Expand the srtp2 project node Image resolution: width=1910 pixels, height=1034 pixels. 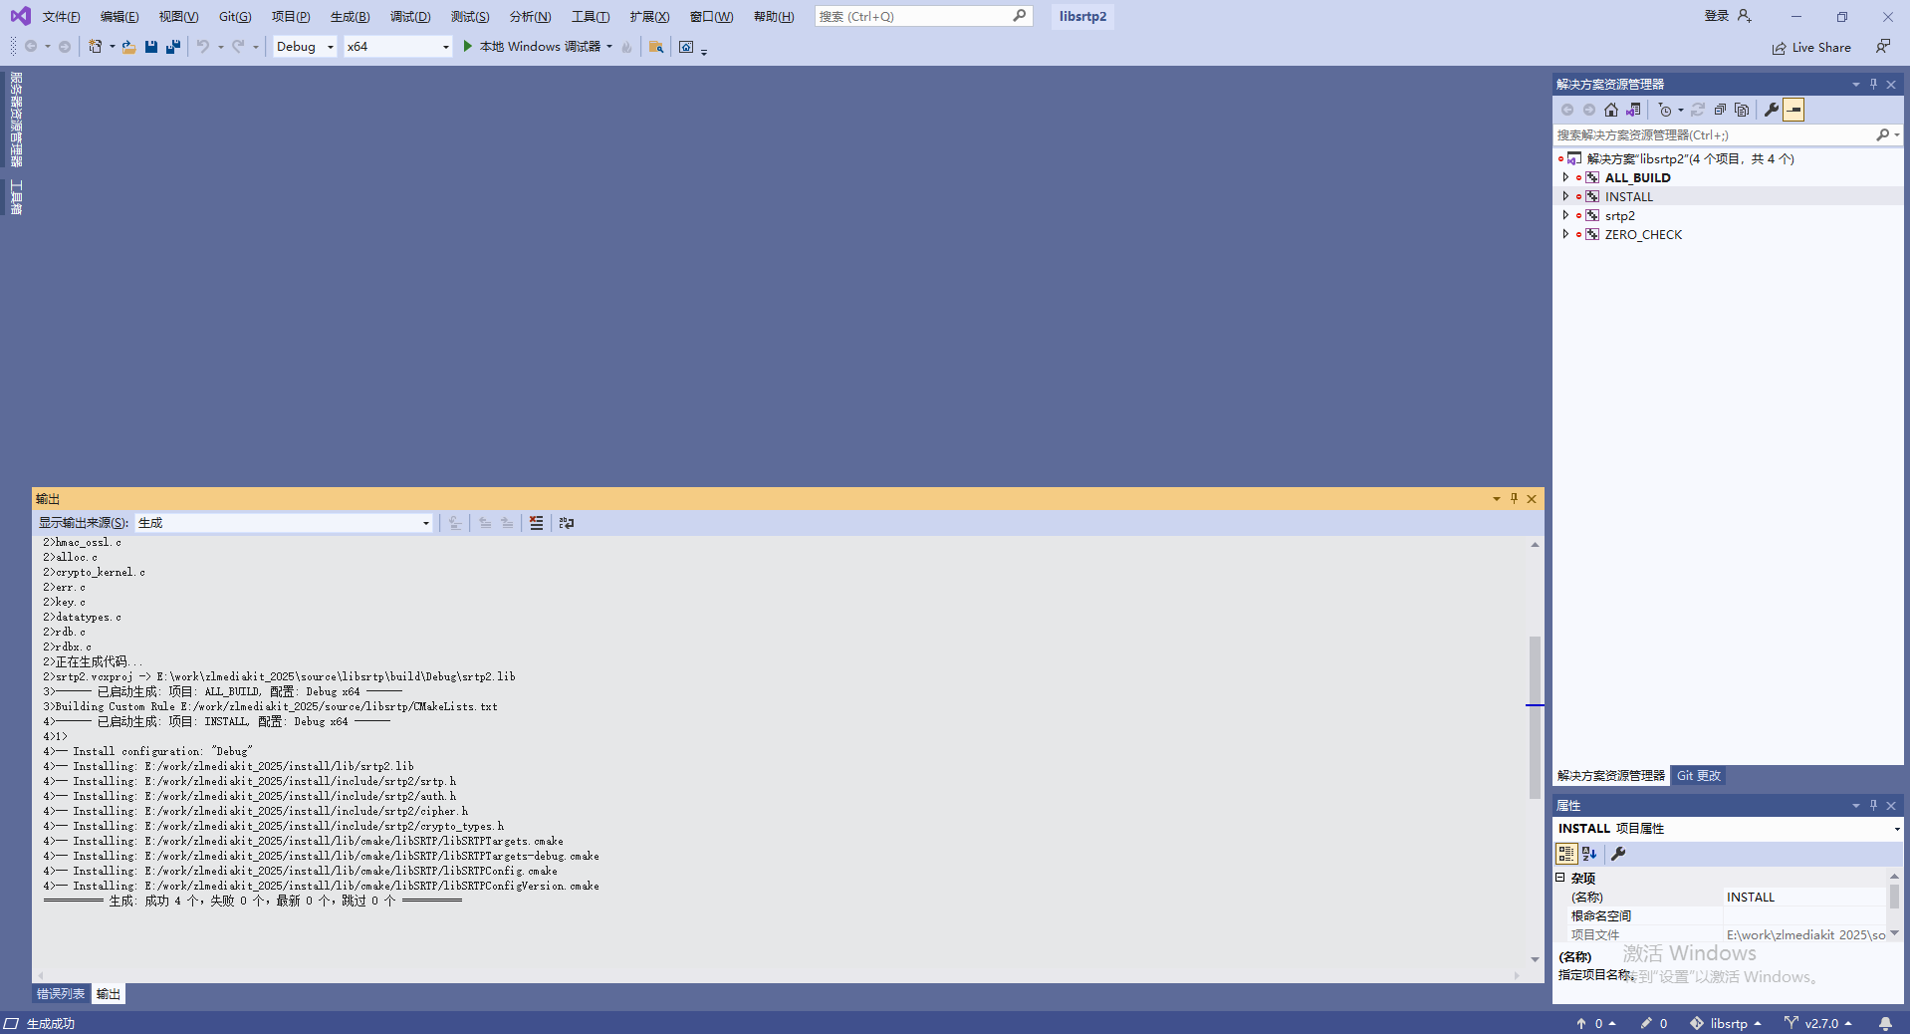[1564, 215]
